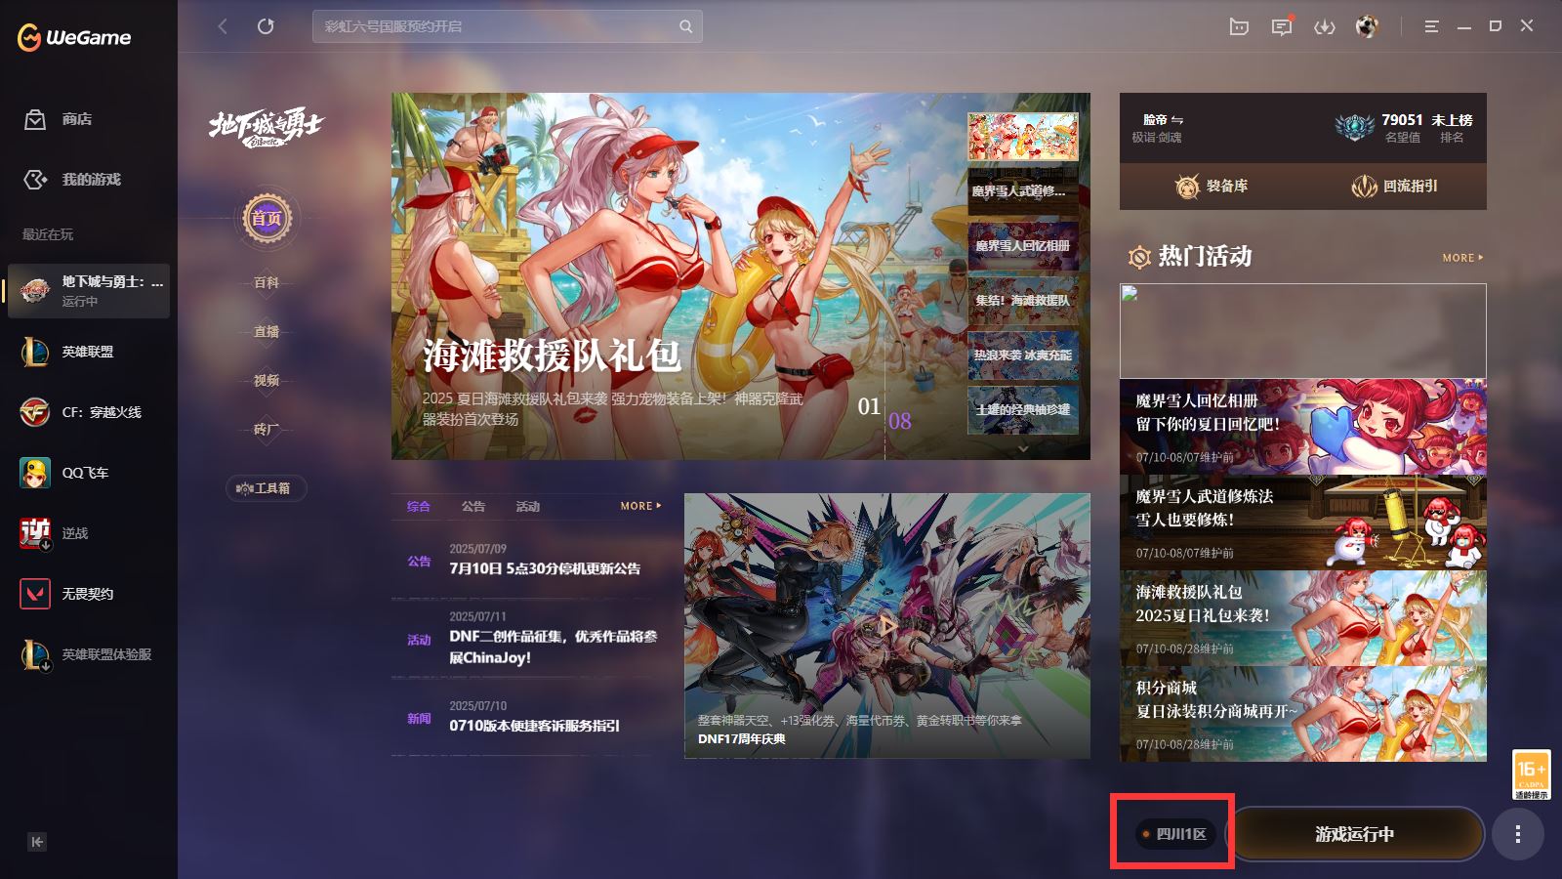Open the messages icon with red notification dot
The width and height of the screenshot is (1562, 879).
[1281, 26]
